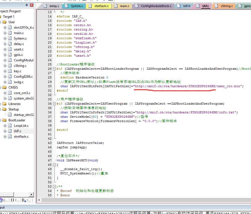This screenshot has height=214, width=251.
Task: Select delay.c in the project tree
Action: (x=19, y=44)
